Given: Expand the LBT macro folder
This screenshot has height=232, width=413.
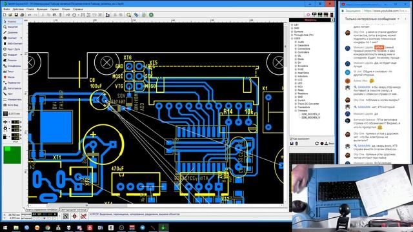Looking at the screenshot, I should pos(292,24).
